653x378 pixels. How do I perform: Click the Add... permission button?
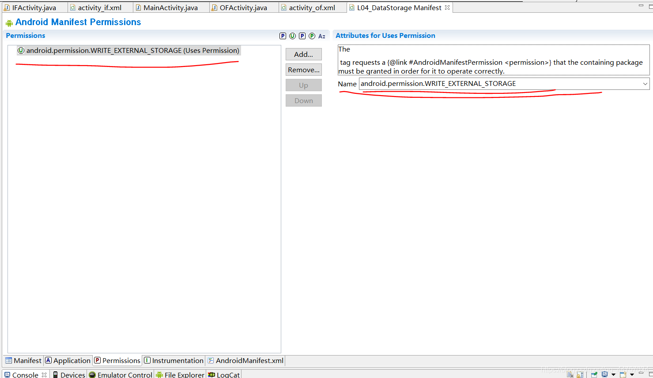pos(304,54)
